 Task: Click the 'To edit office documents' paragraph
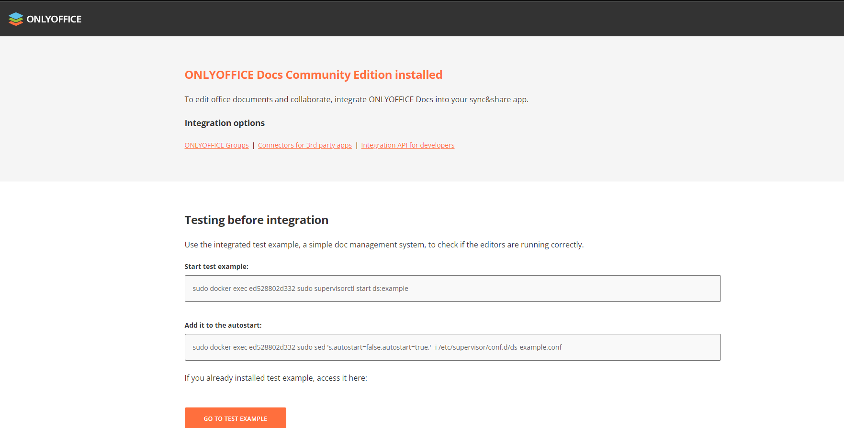[357, 99]
